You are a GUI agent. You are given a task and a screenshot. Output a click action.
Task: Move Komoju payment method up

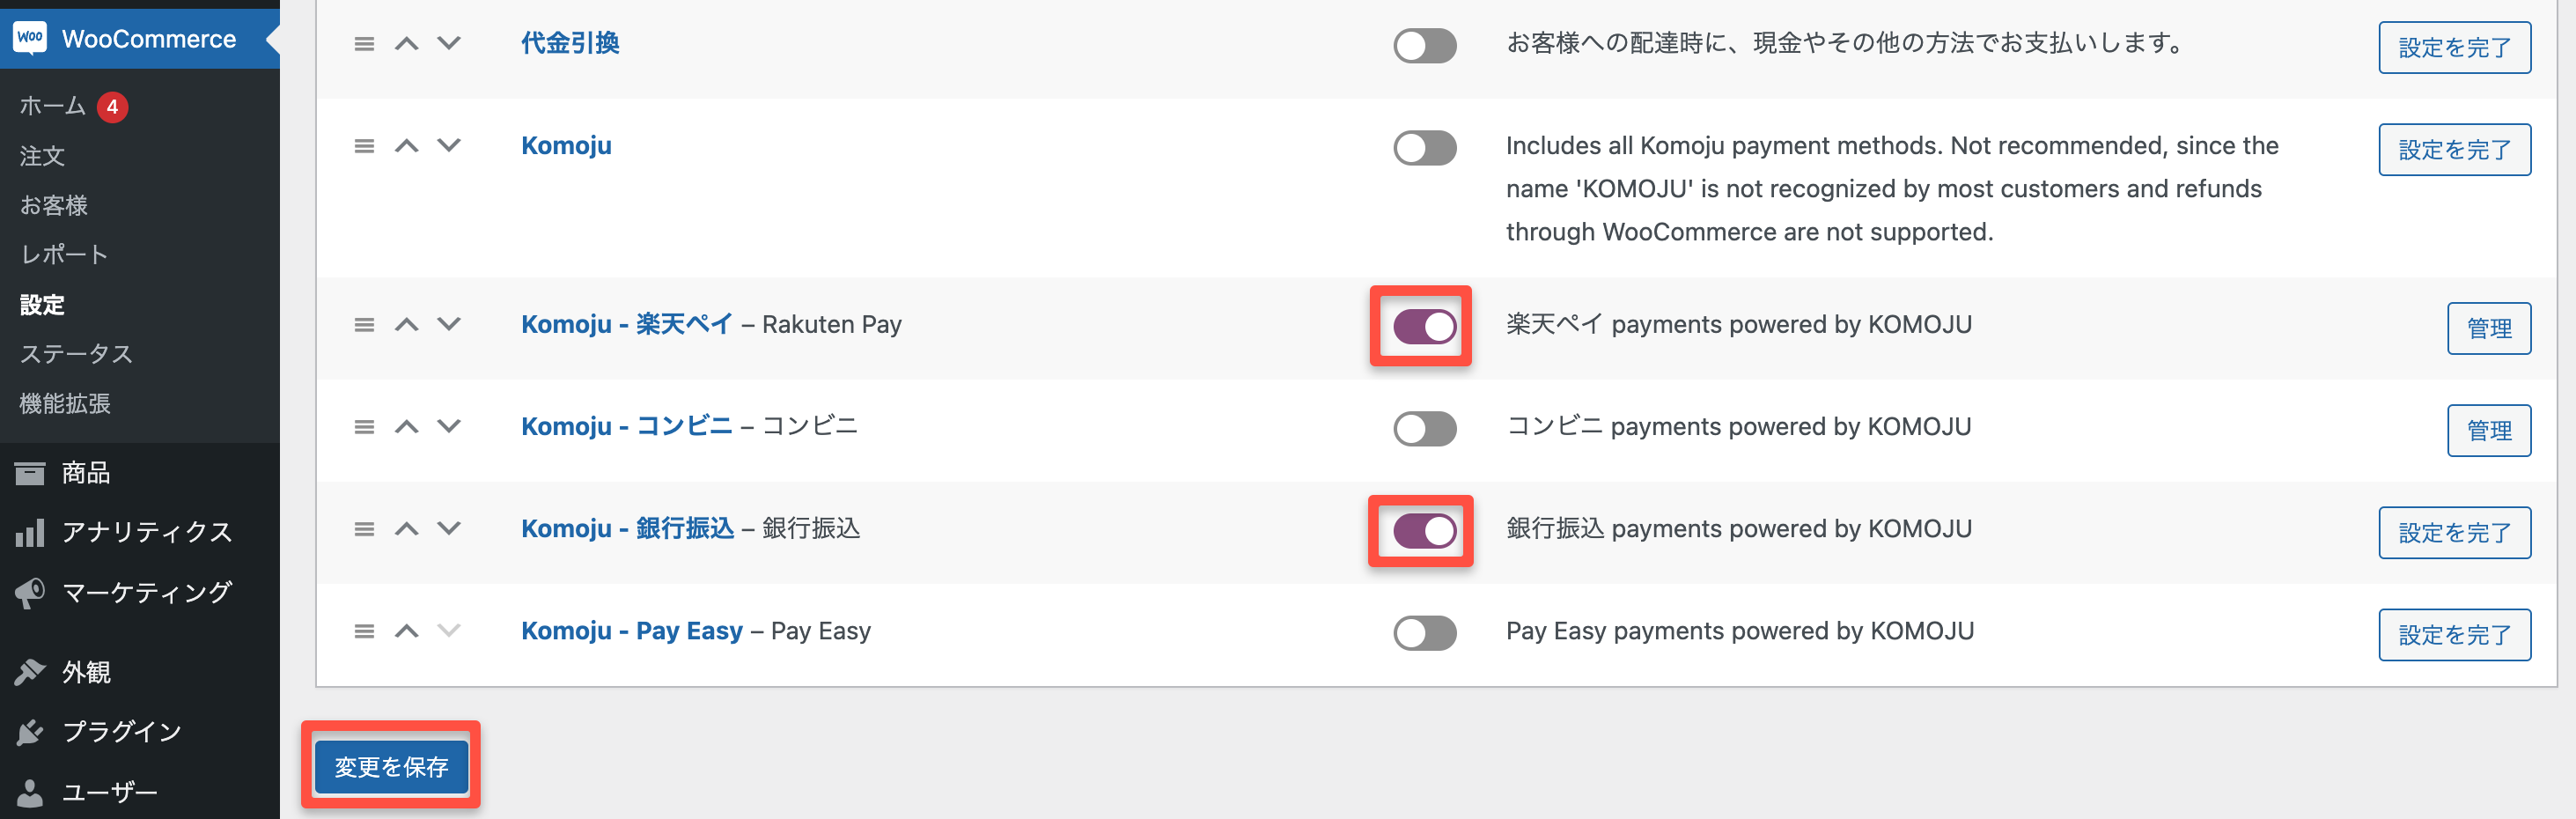[x=406, y=146]
